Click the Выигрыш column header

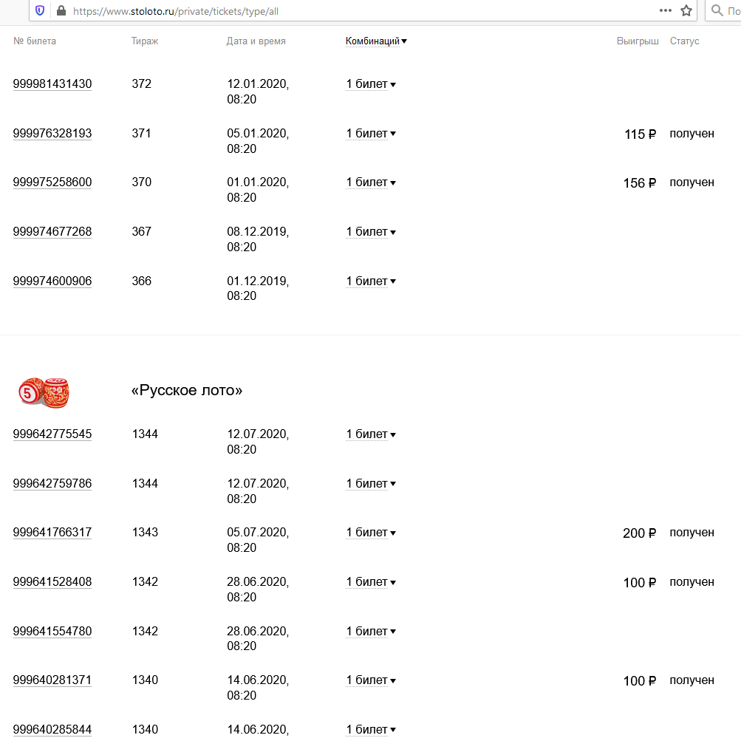638,41
